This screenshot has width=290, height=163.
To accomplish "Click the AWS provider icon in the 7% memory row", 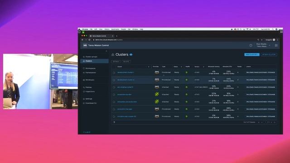I will coord(157,80).
